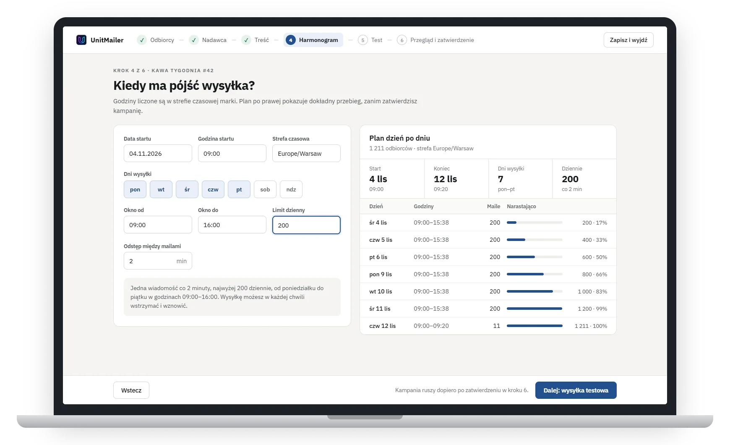Click the Okno do time field
The height and width of the screenshot is (445, 730).
click(232, 225)
